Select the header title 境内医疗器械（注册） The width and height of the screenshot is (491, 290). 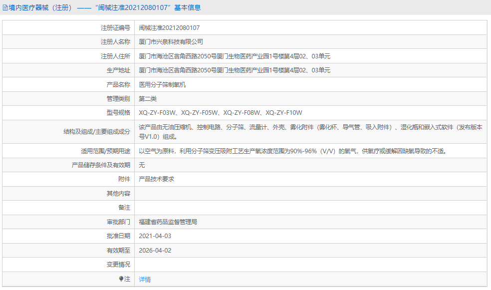coord(40,7)
